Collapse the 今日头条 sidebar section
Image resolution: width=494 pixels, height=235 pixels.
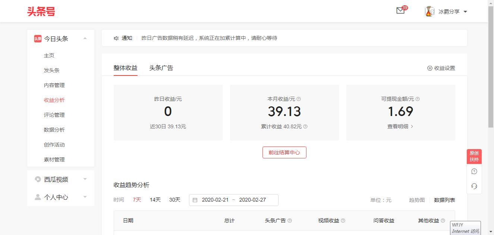click(85, 38)
